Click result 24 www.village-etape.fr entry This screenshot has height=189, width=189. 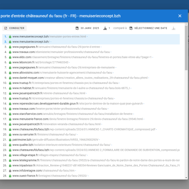[x=49, y=155]
